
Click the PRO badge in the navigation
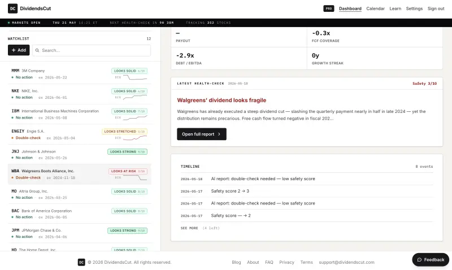tap(329, 8)
